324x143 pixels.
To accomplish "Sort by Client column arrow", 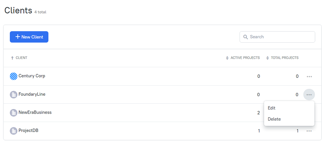I will [x=12, y=58].
